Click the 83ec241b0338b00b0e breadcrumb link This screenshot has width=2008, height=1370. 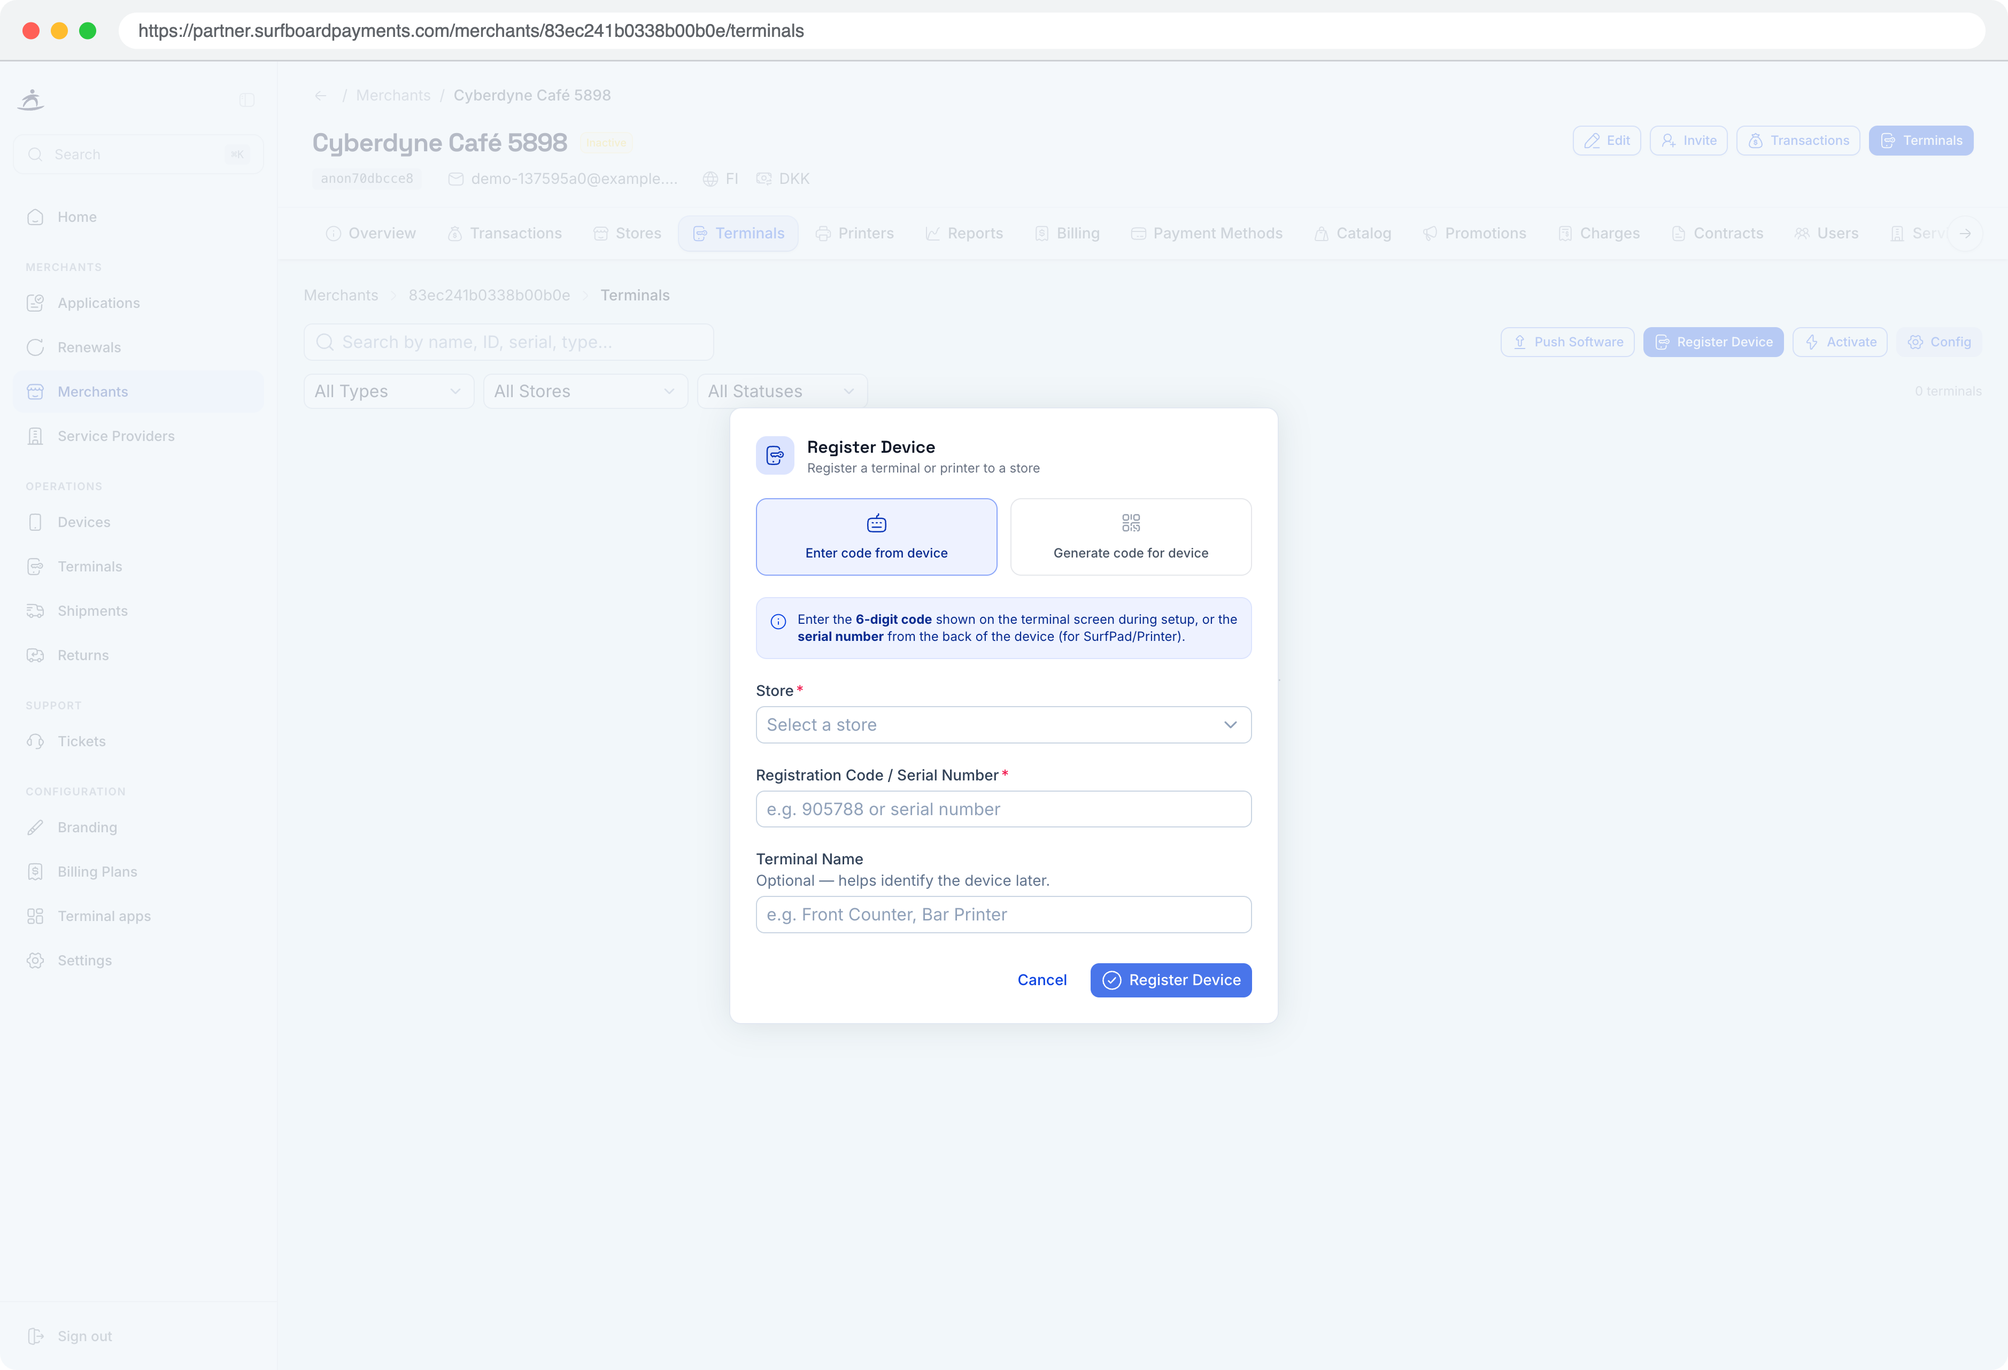point(489,296)
